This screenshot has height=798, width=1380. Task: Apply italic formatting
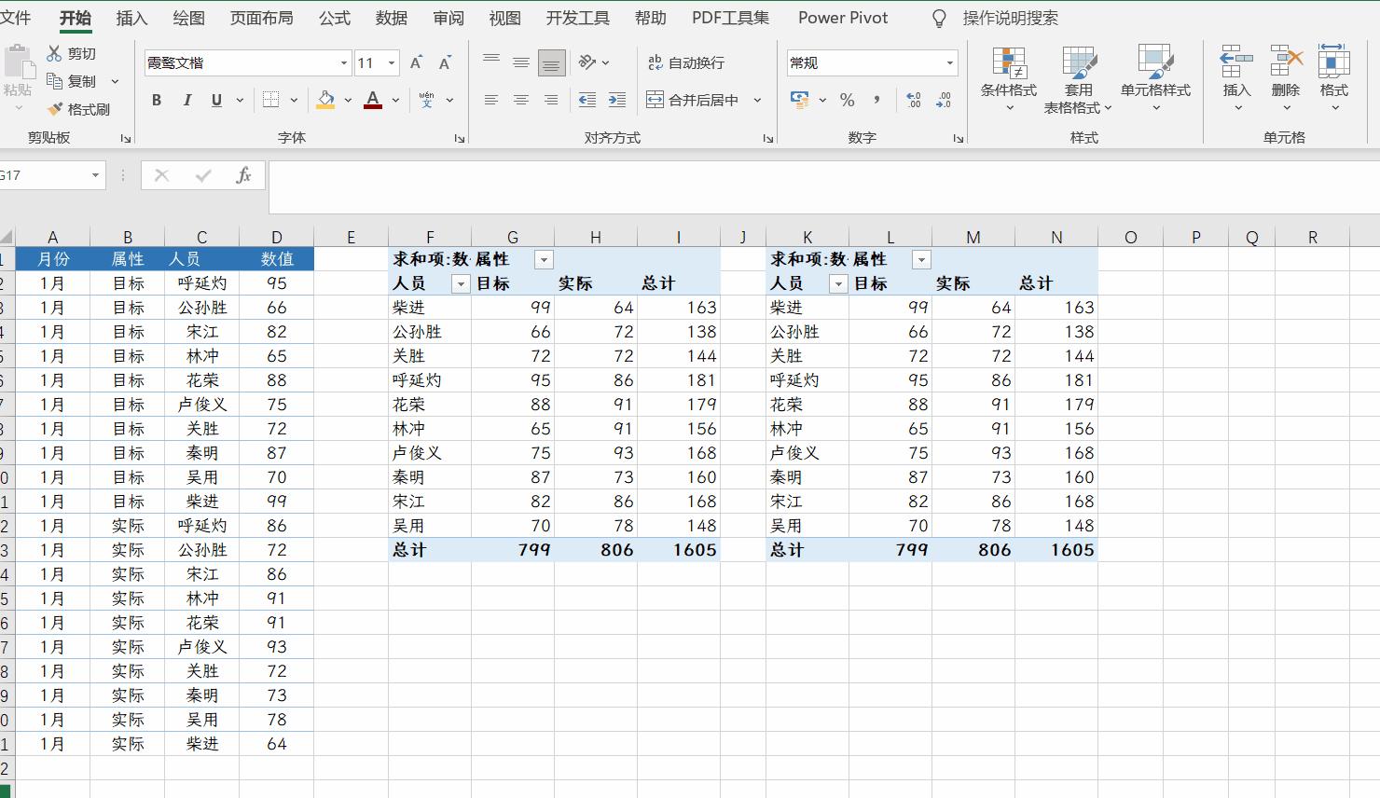coord(186,100)
